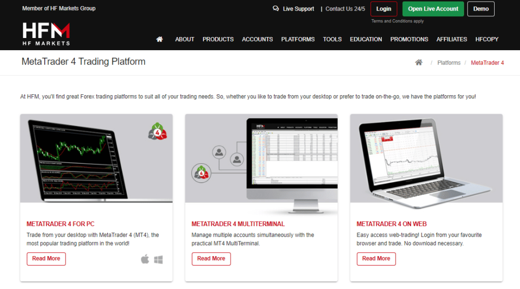Read More about MetaTrader 4 on Web
The width and height of the screenshot is (520, 289).
pyautogui.click(x=376, y=259)
